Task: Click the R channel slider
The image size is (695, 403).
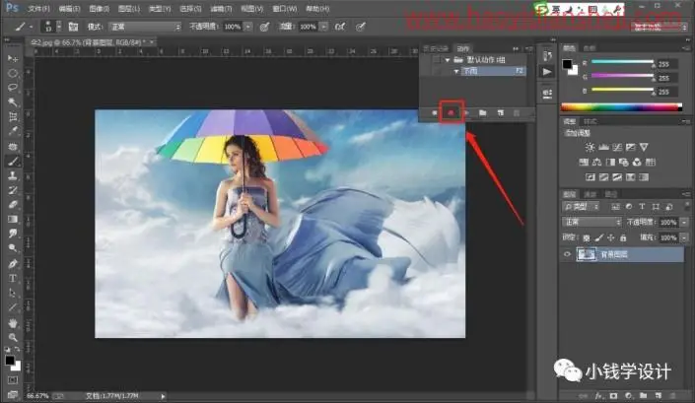Action: pyautogui.click(x=623, y=62)
